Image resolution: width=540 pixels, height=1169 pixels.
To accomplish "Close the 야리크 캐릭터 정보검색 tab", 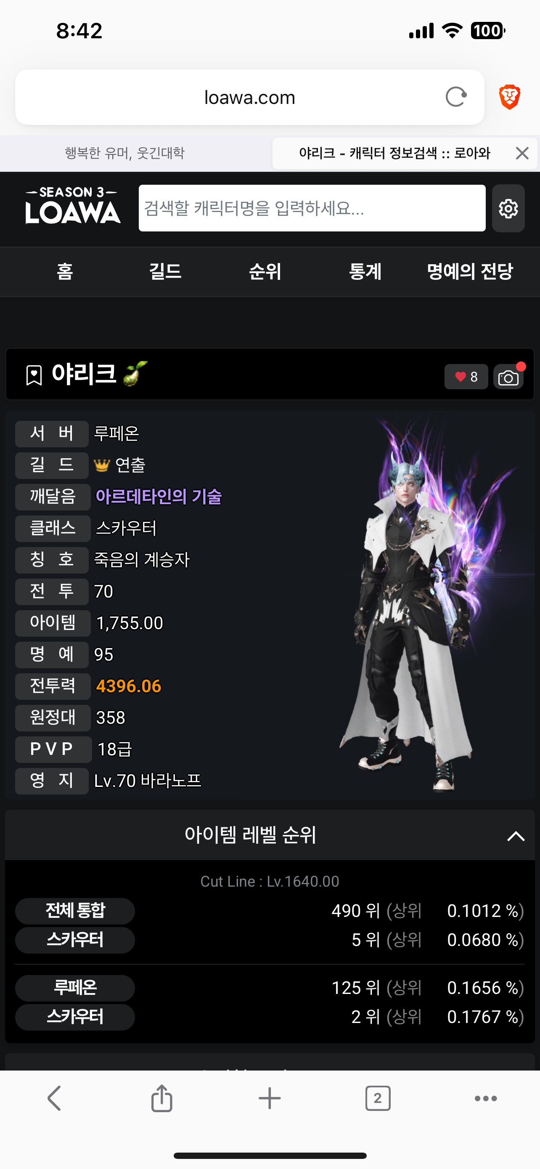I will pos(522,154).
